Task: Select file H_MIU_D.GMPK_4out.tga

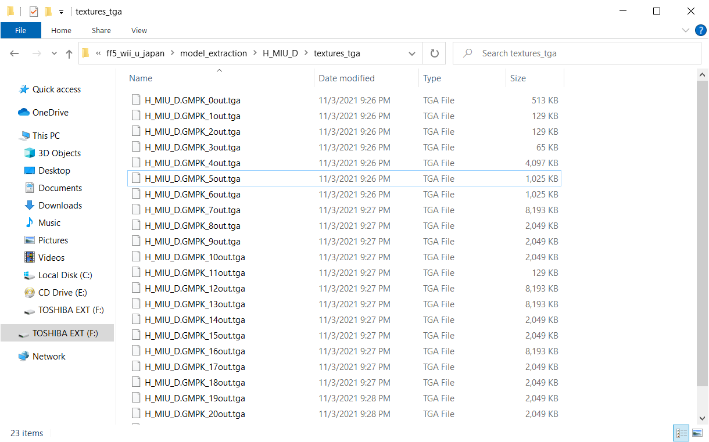Action: pyautogui.click(x=192, y=163)
